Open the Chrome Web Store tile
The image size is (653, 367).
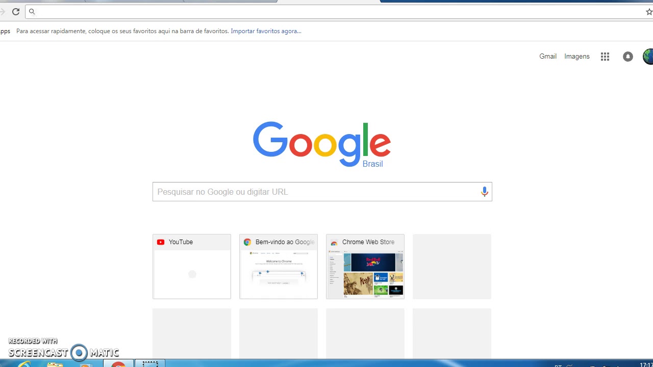pyautogui.click(x=365, y=267)
